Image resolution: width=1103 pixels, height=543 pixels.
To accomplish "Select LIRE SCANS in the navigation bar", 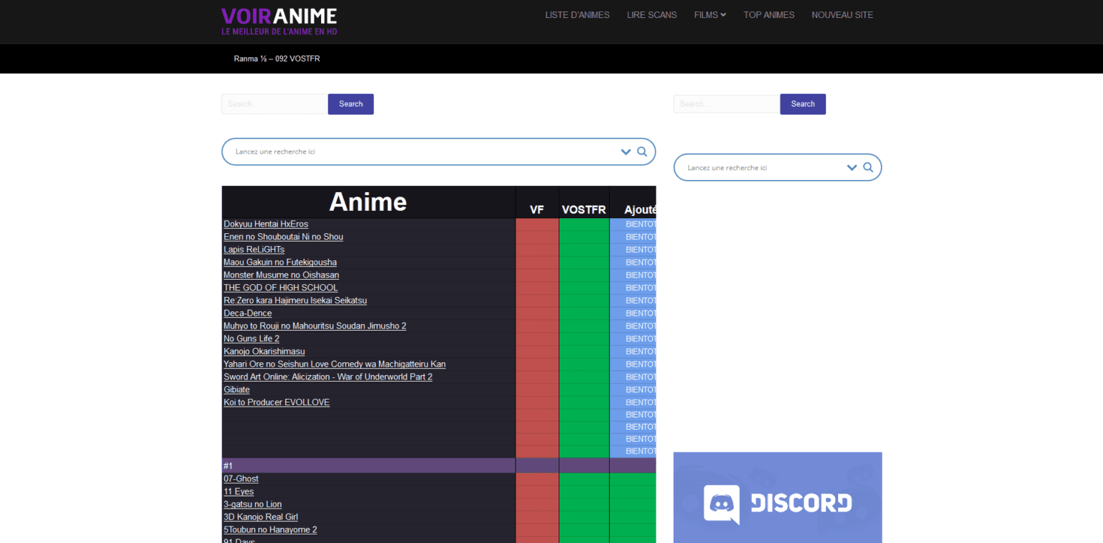I will click(x=651, y=14).
